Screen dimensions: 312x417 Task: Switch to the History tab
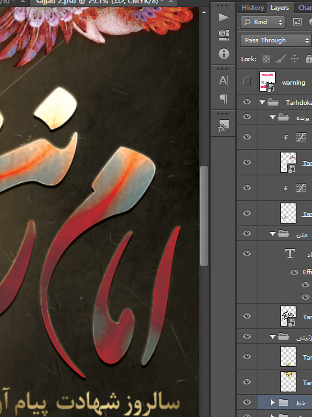tap(253, 7)
